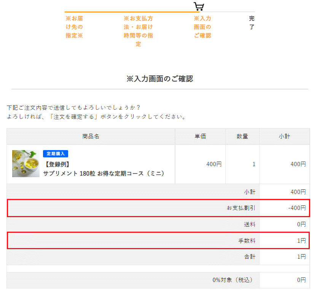The image size is (317, 301).
Task: Click the -400円 discount amount
Action: click(x=297, y=208)
